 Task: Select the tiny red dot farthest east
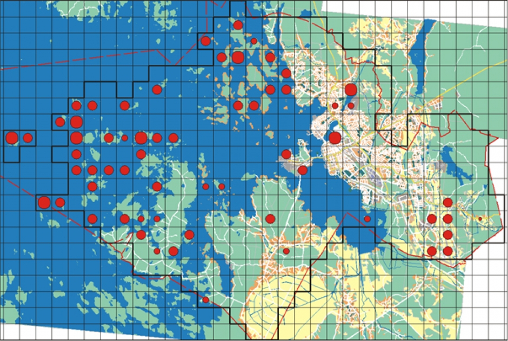480,219
